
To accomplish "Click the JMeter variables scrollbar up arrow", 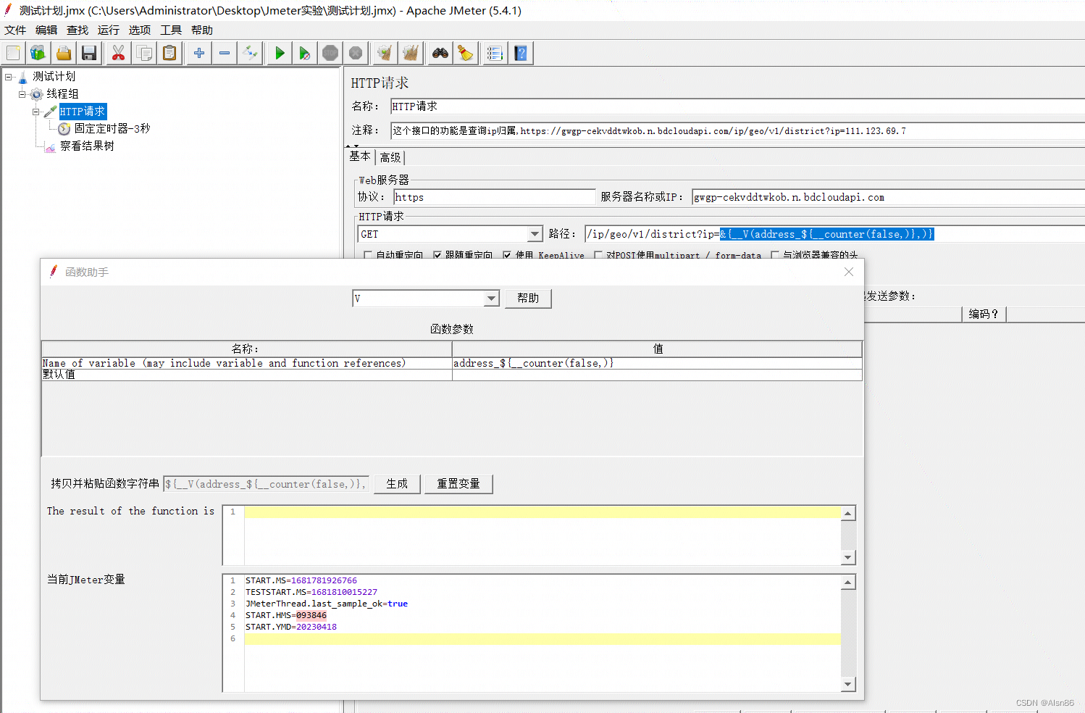I will pyautogui.click(x=848, y=583).
